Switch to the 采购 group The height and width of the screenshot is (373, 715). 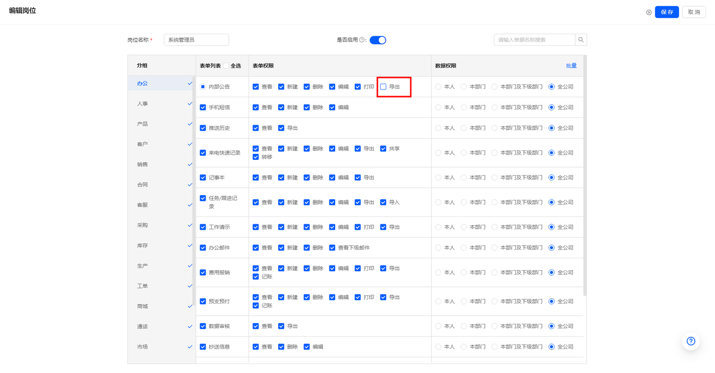tap(161, 225)
